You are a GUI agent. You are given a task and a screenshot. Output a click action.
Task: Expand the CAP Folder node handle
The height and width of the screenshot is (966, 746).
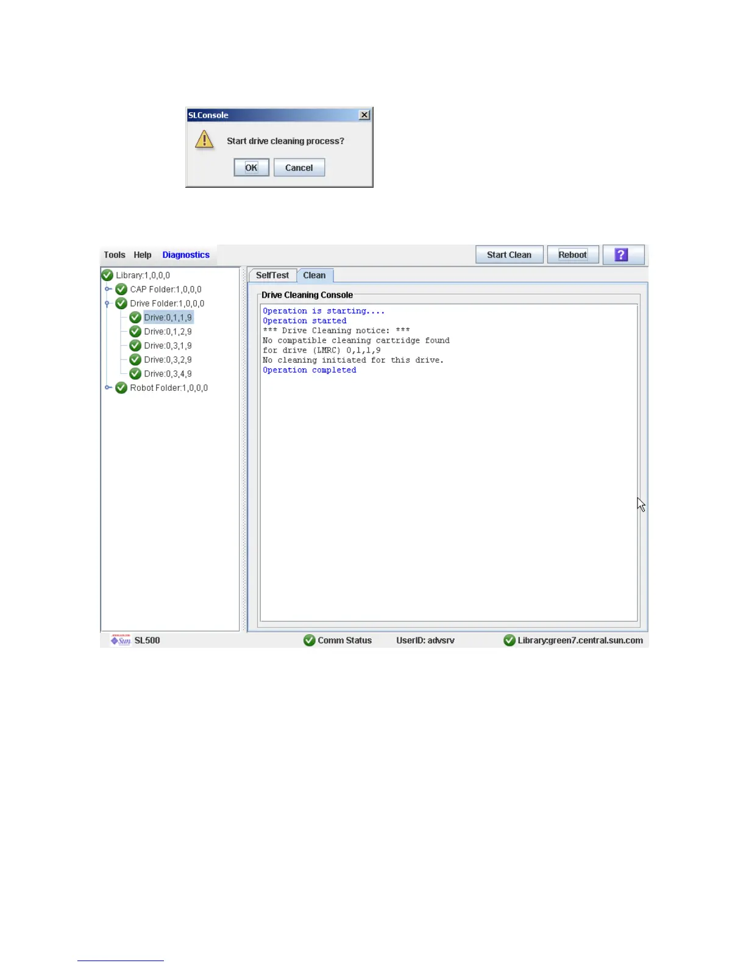pos(108,290)
